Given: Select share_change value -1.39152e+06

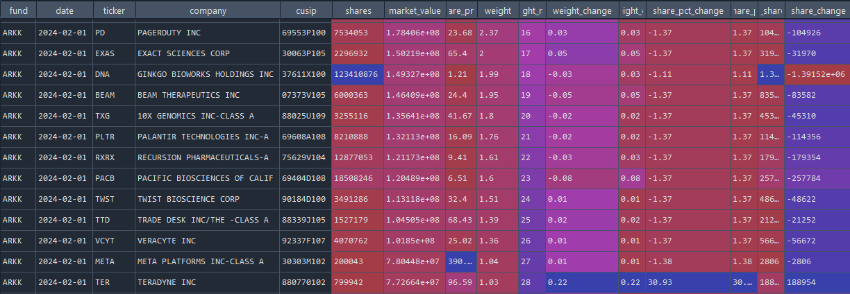Looking at the screenshot, I should tap(817, 74).
